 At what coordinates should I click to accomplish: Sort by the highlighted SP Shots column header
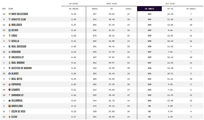coord(150,9)
